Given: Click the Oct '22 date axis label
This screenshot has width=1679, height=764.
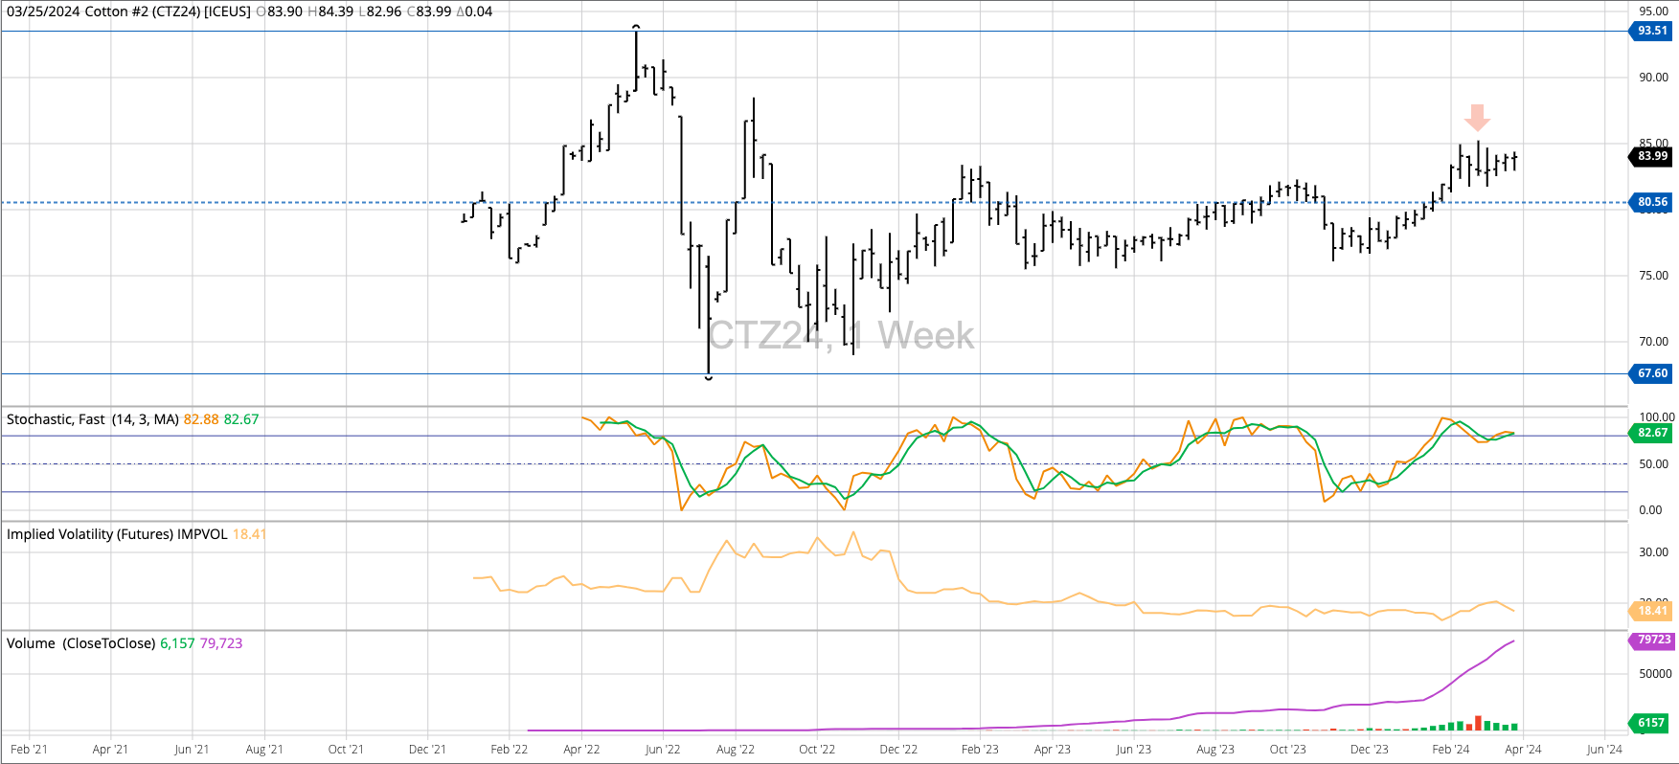Looking at the screenshot, I should [816, 750].
